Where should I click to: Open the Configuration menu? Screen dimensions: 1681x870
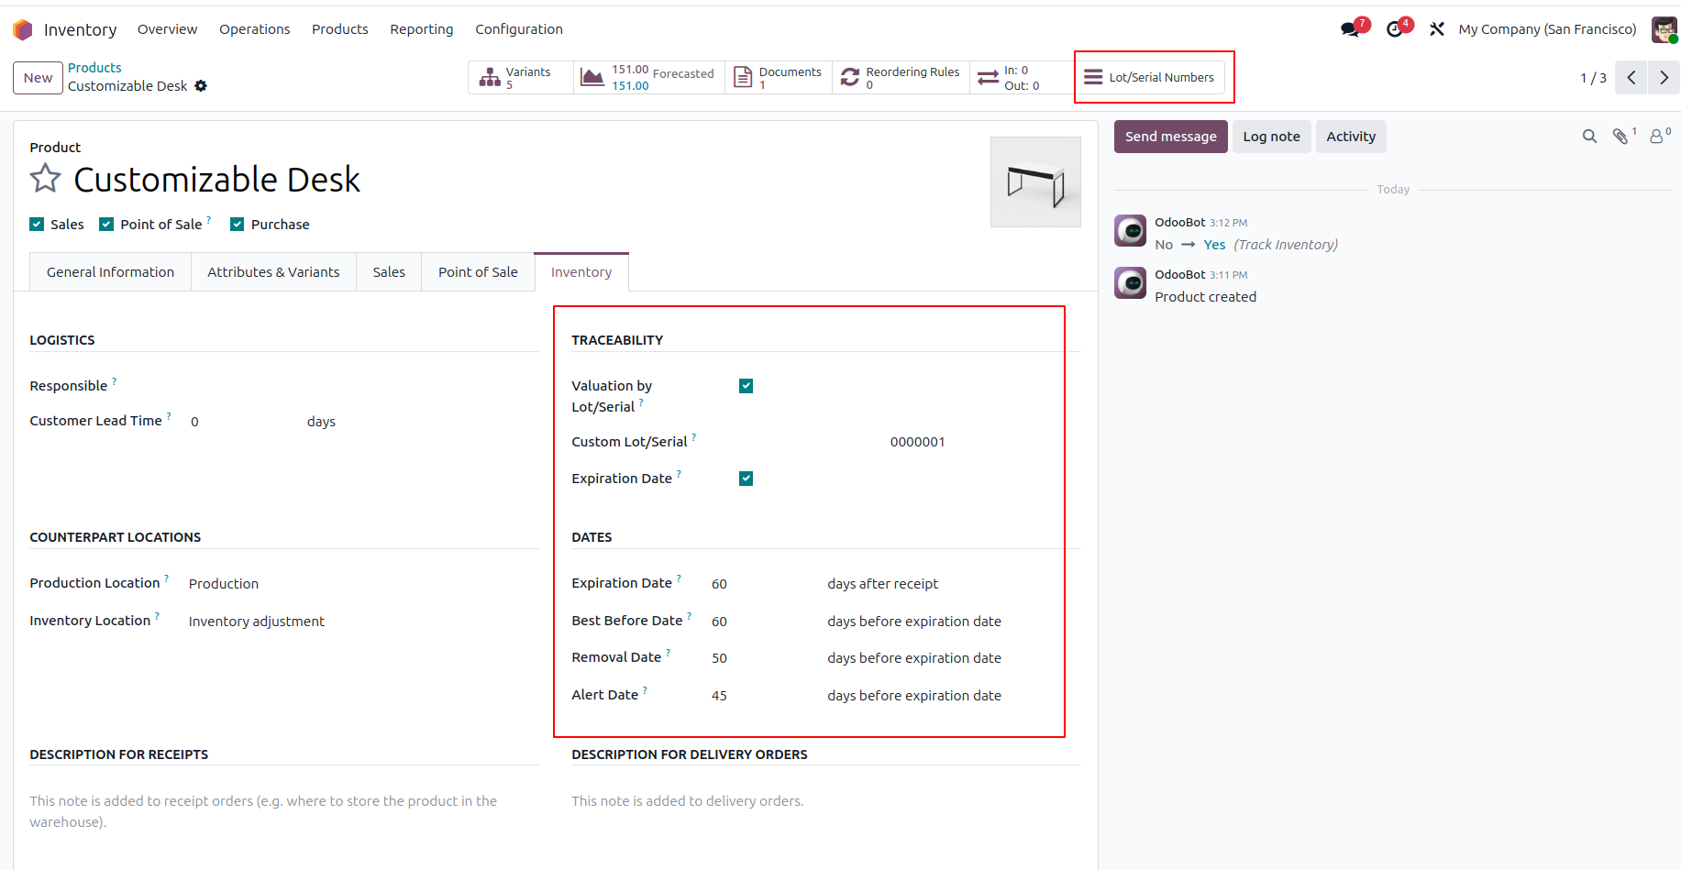tap(519, 29)
